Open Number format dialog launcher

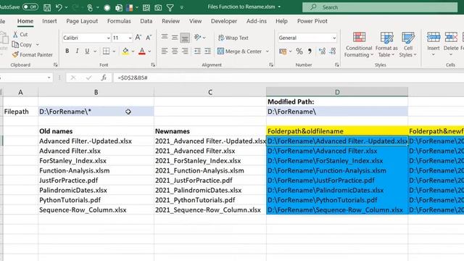coord(336,65)
